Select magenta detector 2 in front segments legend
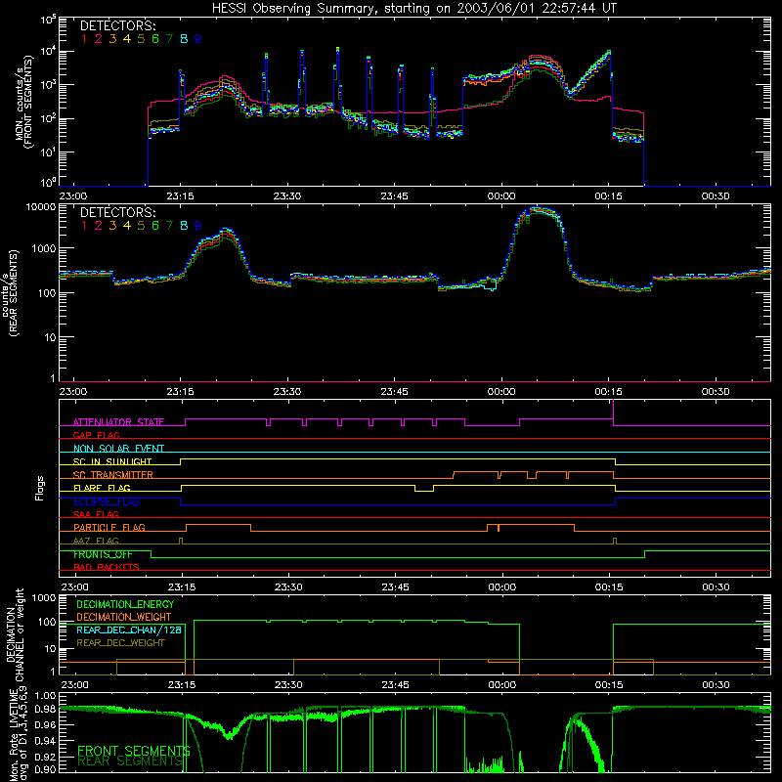Image resolution: width=782 pixels, height=782 pixels. 99,39
